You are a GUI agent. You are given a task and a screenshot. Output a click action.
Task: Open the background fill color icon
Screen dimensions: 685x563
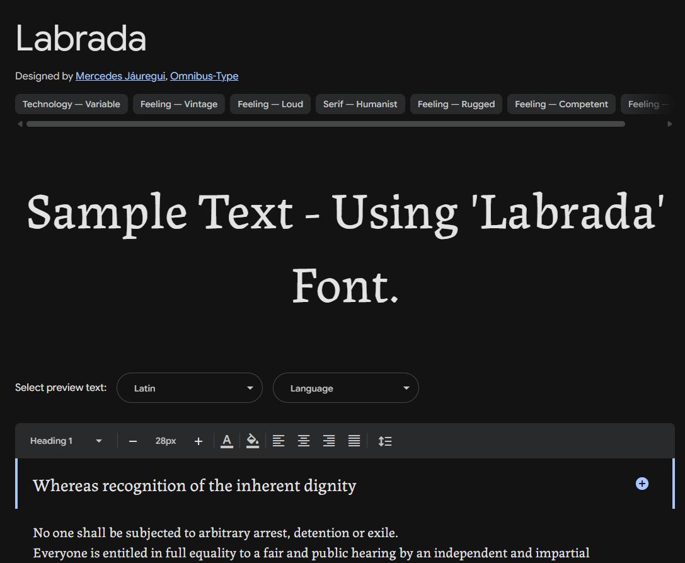(253, 441)
